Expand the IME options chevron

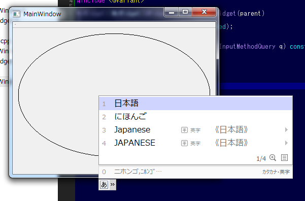(113, 184)
